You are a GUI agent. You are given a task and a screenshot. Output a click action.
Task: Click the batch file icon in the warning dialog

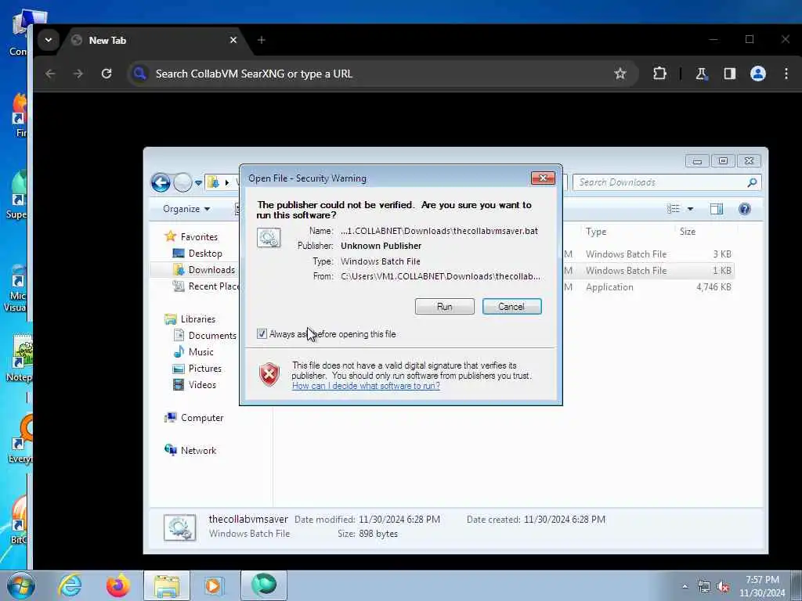[x=269, y=238]
